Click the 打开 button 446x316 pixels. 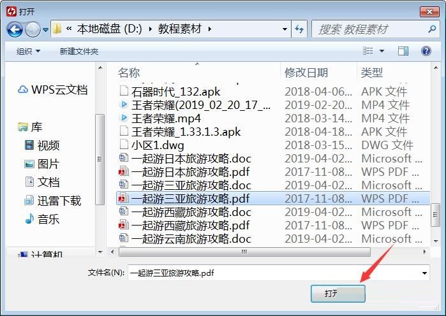point(338,294)
